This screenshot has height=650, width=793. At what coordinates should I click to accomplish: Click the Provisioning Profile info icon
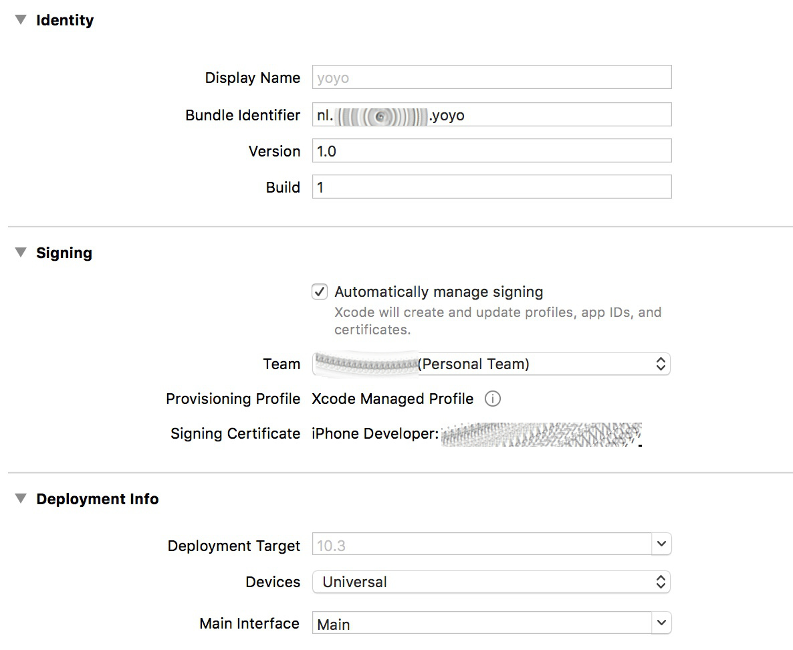[x=492, y=399]
